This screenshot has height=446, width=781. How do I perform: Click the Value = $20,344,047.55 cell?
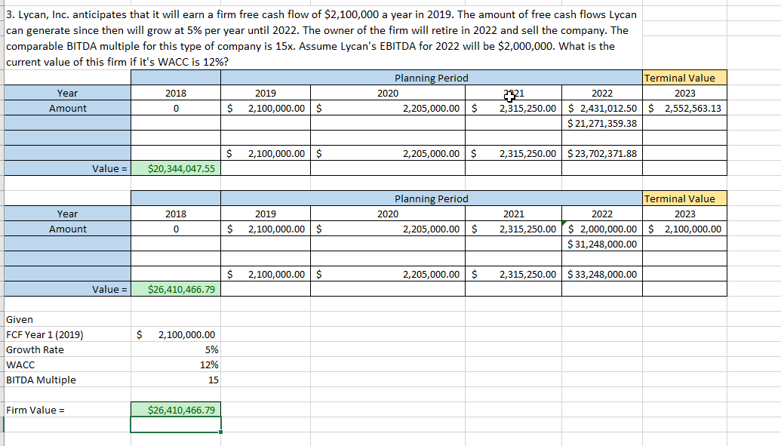pyautogui.click(x=175, y=168)
